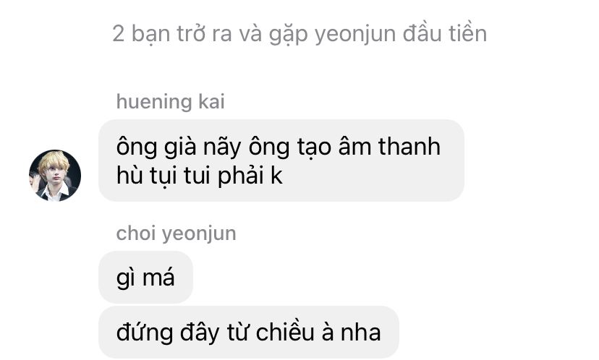The height and width of the screenshot is (360, 599).
Task: Click the word 'má' in the short bubble
Action: [x=158, y=278]
